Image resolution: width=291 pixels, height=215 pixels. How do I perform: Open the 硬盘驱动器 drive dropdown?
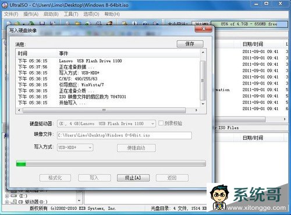[x=107, y=124]
